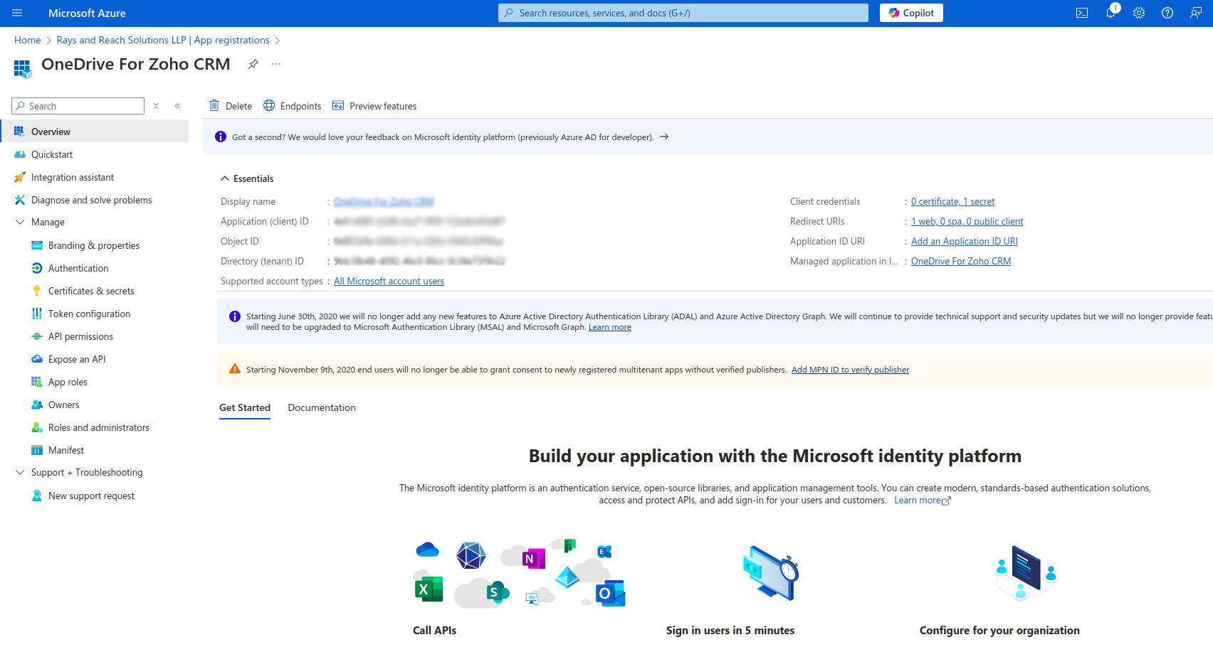This screenshot has height=647, width=1213.
Task: Focus the search resources box
Action: pyautogui.click(x=683, y=13)
